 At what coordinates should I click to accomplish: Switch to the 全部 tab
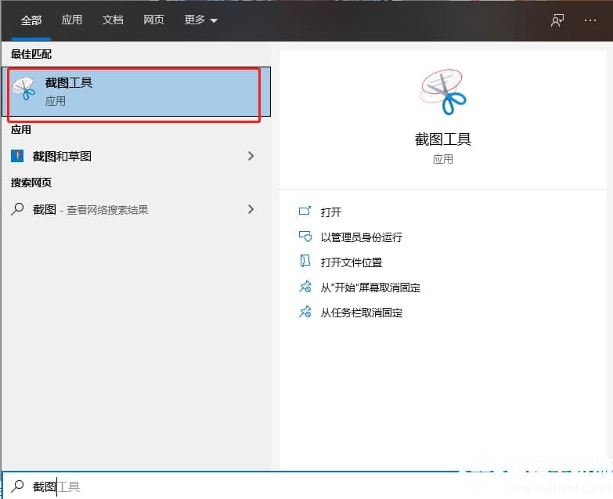tap(31, 20)
